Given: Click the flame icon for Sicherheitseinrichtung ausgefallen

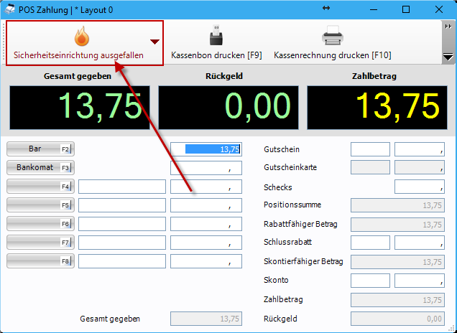Looking at the screenshot, I should pyautogui.click(x=80, y=36).
